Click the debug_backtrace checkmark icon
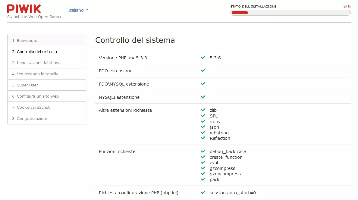 [x=203, y=152]
